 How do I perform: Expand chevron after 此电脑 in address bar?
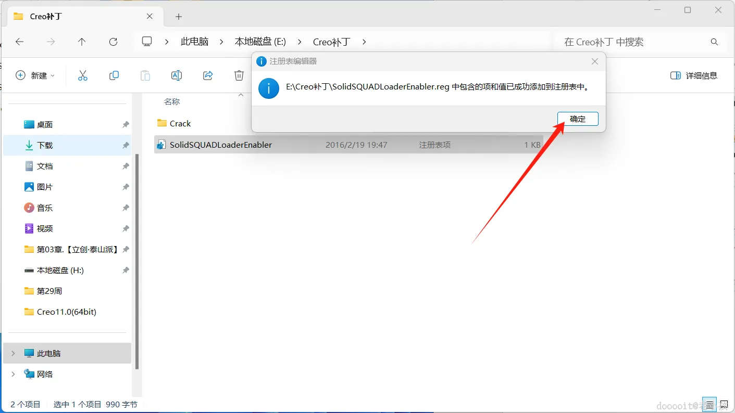(221, 42)
